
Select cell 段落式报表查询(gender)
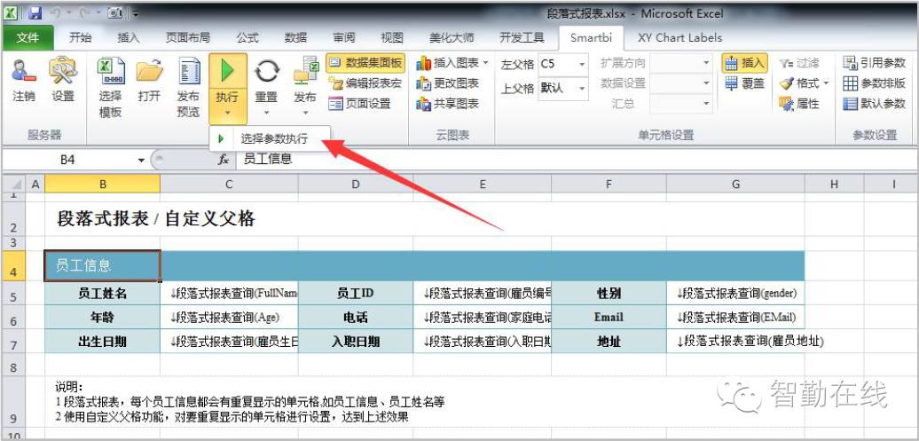click(735, 294)
